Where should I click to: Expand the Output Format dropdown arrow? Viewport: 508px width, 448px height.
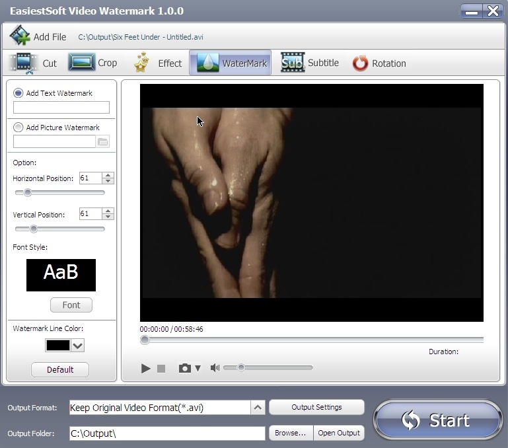(x=258, y=408)
